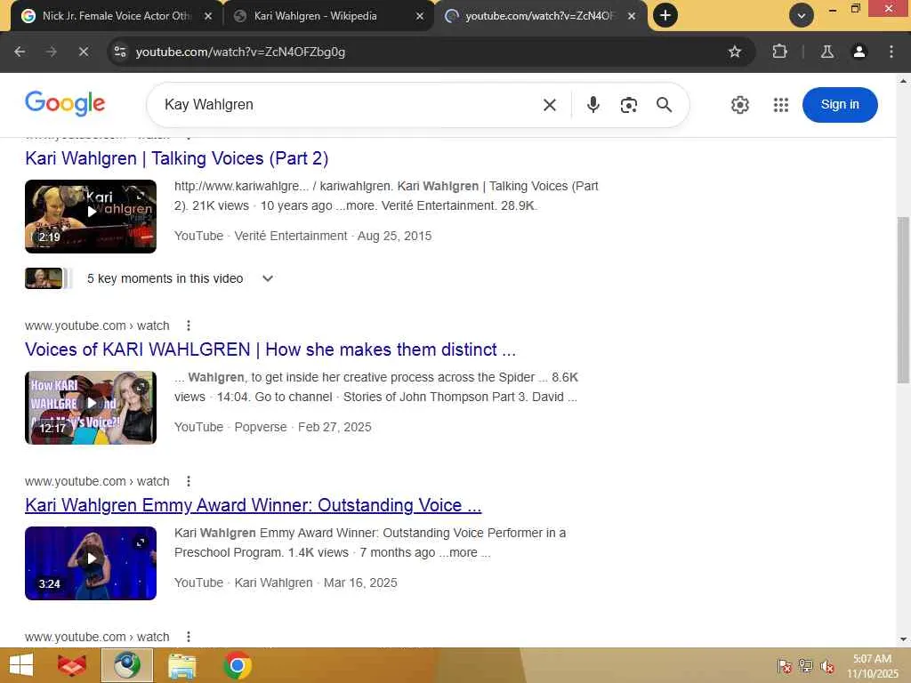This screenshot has height=683, width=911.
Task: Select the active globe browser taskbar icon
Action: (x=127, y=665)
